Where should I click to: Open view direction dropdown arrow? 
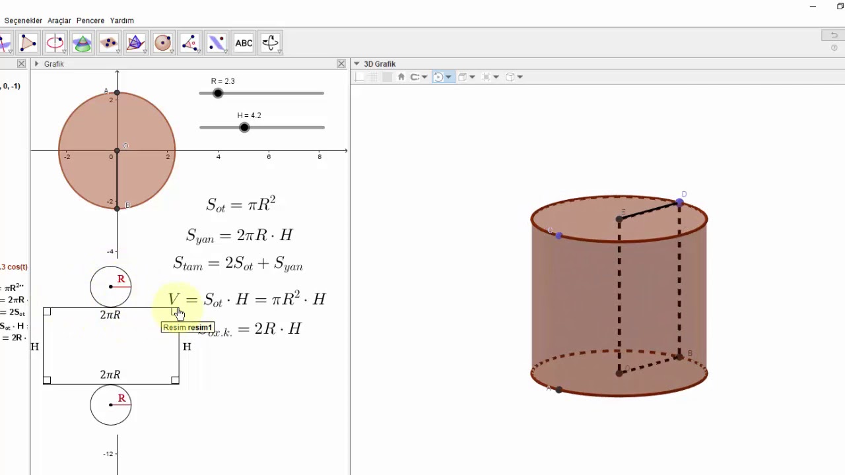[496, 77]
